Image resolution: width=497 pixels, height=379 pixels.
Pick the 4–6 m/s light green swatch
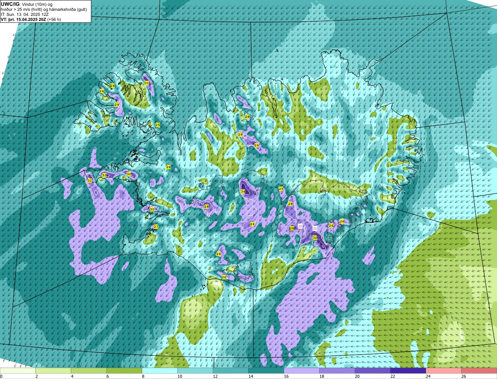89,370
